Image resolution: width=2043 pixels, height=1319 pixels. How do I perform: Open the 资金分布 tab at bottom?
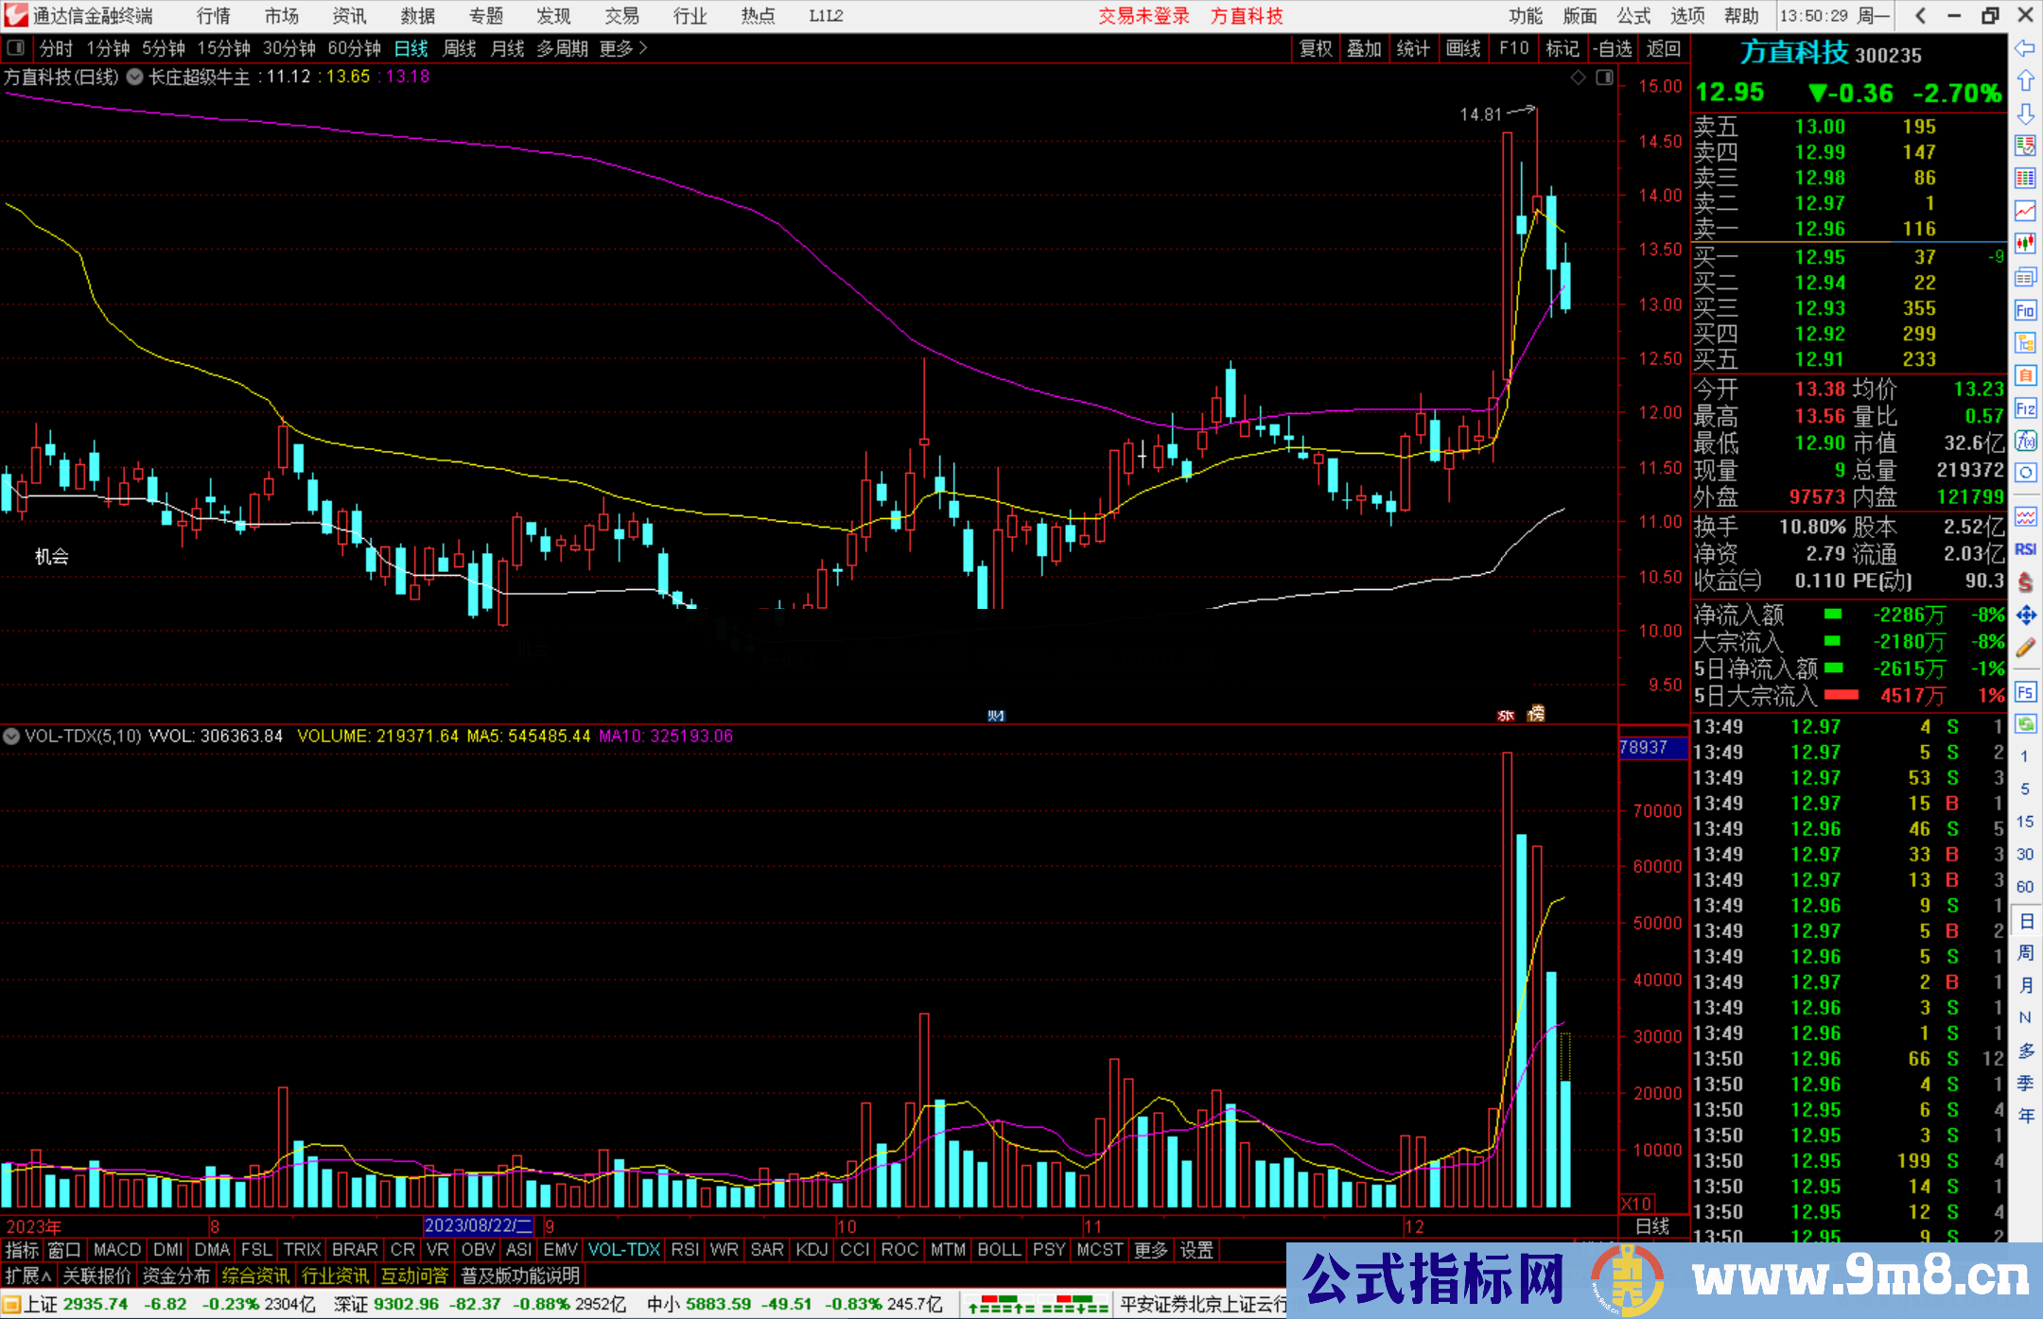[x=176, y=1276]
